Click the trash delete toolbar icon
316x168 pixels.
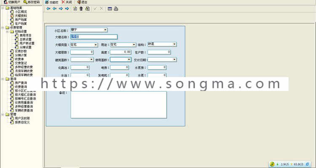click(81, 9)
